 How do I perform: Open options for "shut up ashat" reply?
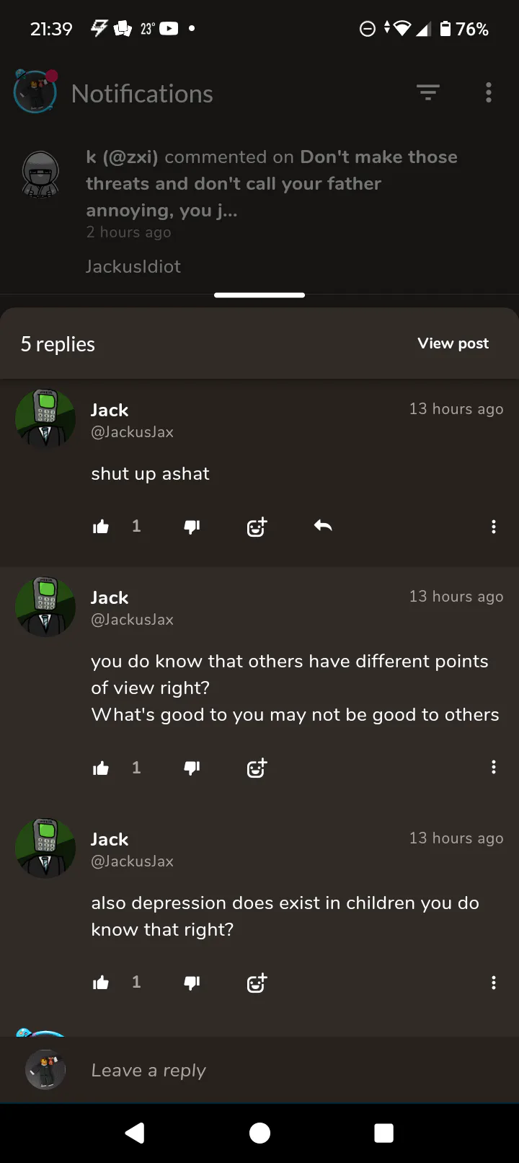[494, 527]
